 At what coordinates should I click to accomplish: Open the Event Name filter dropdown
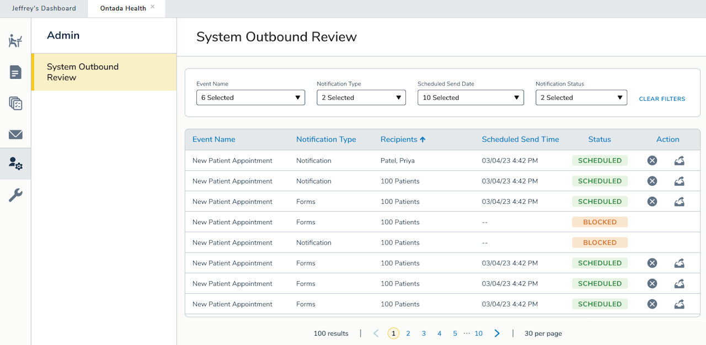tap(250, 97)
